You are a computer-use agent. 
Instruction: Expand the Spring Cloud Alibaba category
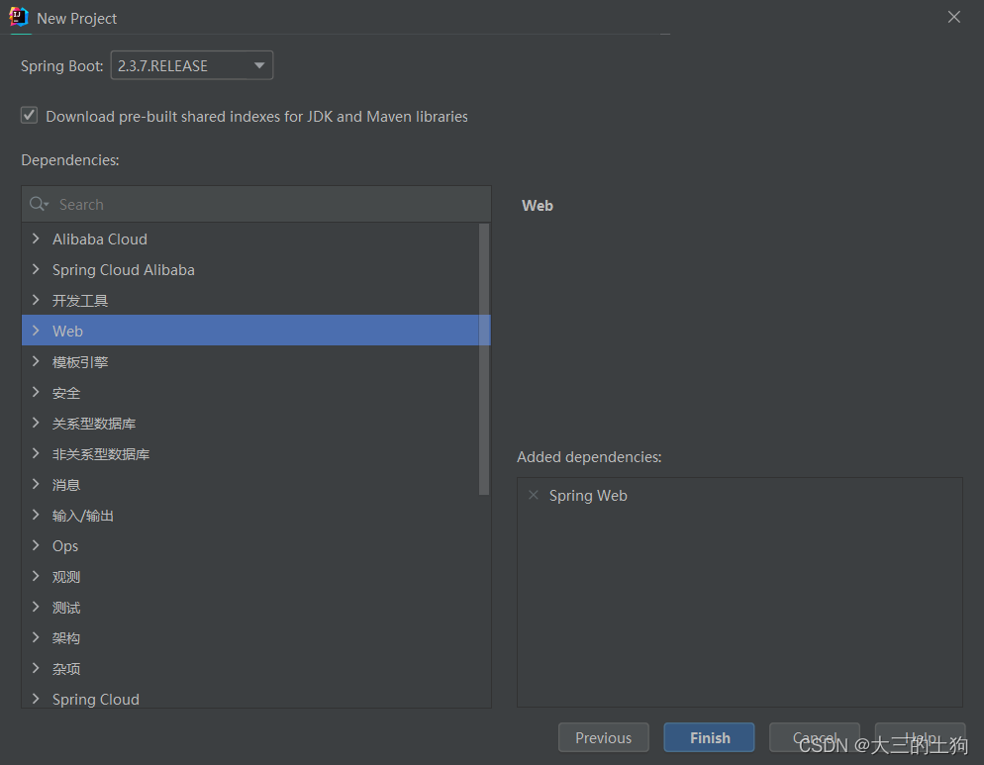[x=36, y=269]
